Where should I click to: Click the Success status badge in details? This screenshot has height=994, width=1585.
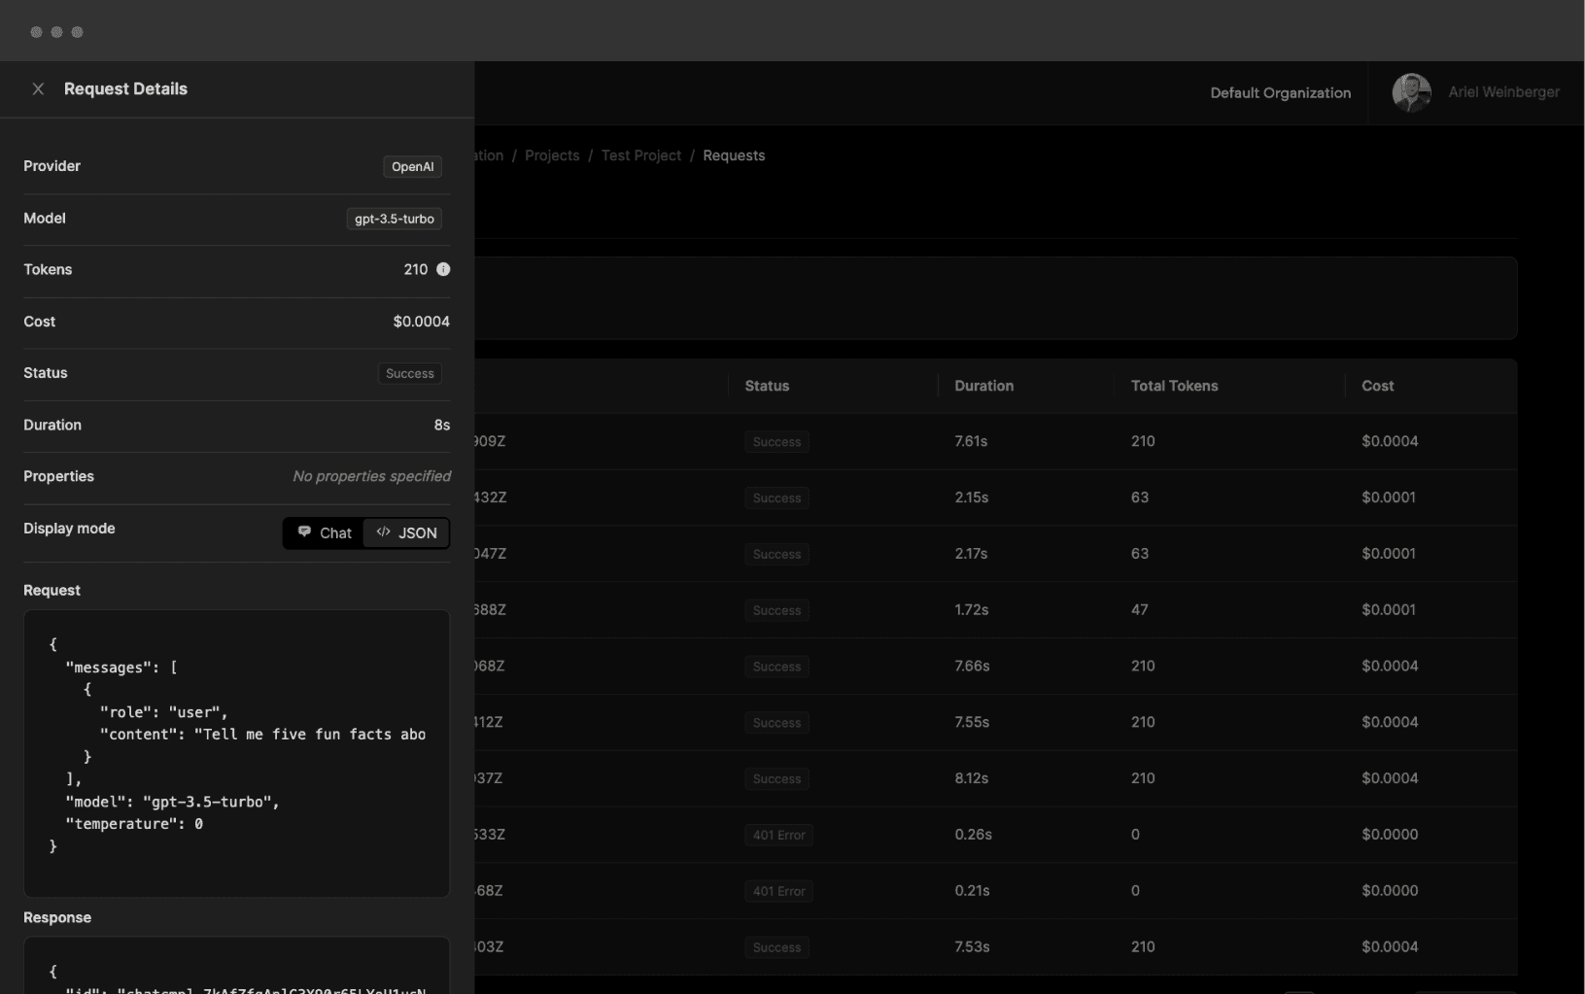pos(409,374)
